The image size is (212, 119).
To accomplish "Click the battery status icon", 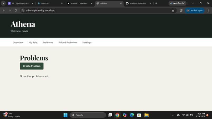I will click(191, 115).
